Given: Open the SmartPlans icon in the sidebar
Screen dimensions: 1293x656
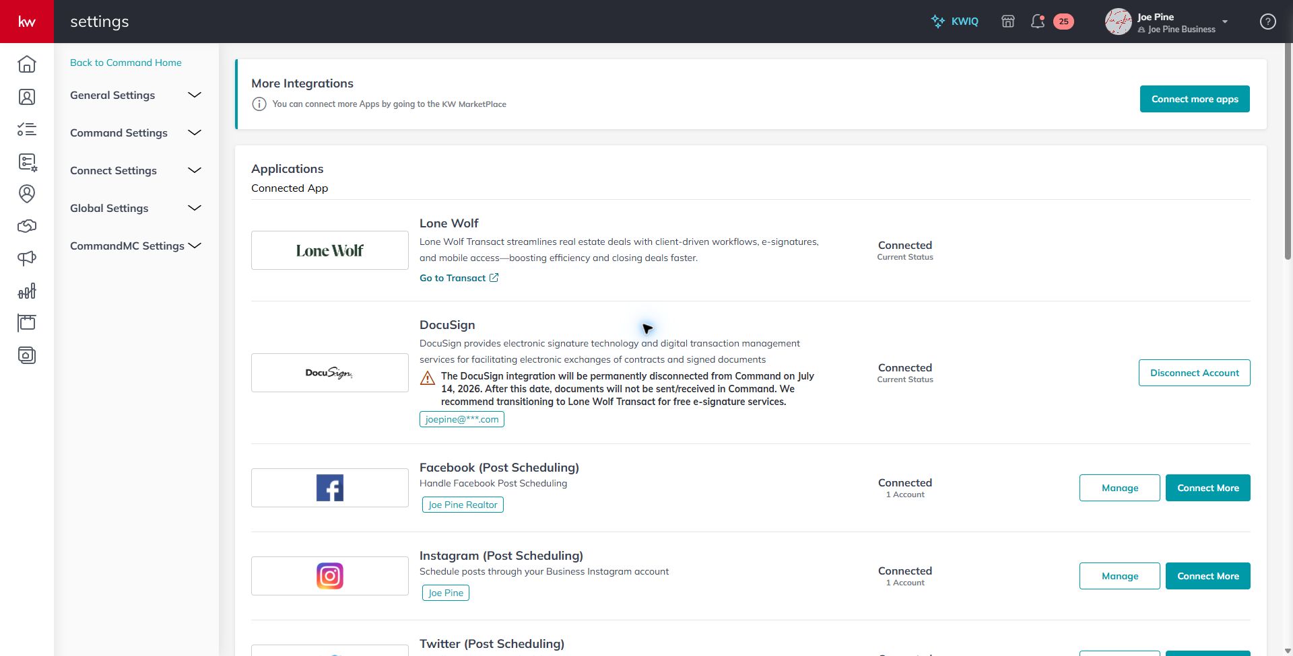Looking at the screenshot, I should coord(28,162).
